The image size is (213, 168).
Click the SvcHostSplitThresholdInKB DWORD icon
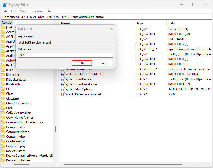63,74
